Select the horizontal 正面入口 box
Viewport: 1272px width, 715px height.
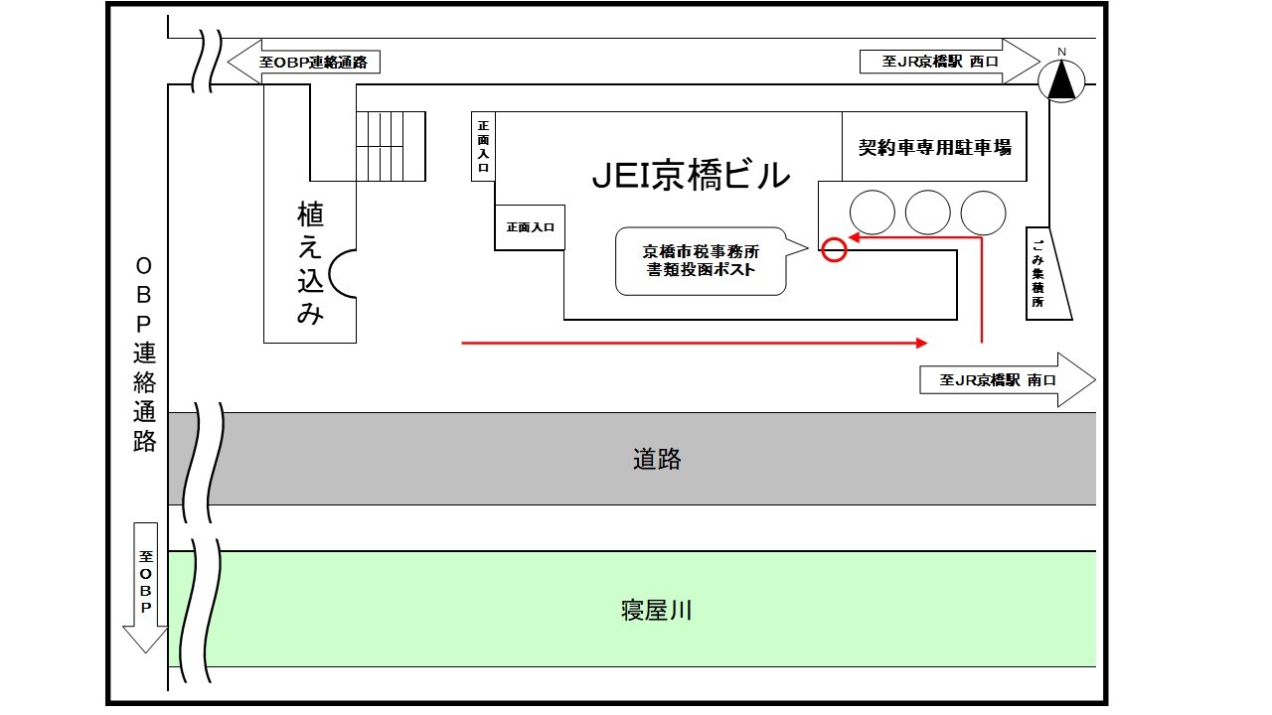(x=530, y=227)
